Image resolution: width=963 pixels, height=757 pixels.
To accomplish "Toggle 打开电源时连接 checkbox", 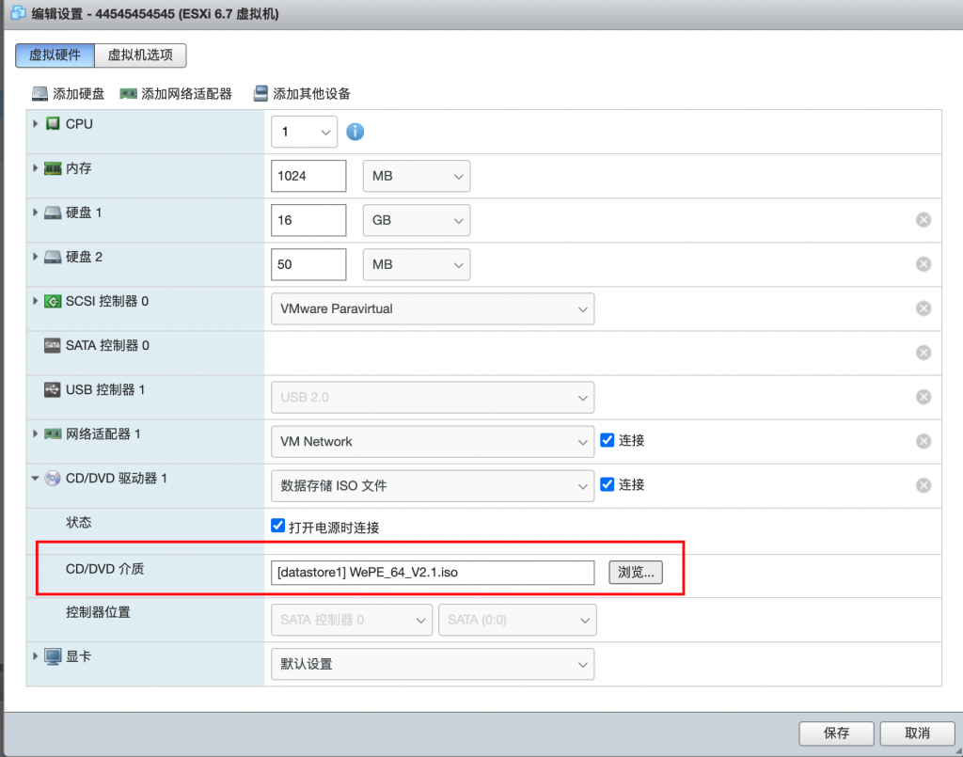I will pyautogui.click(x=277, y=526).
